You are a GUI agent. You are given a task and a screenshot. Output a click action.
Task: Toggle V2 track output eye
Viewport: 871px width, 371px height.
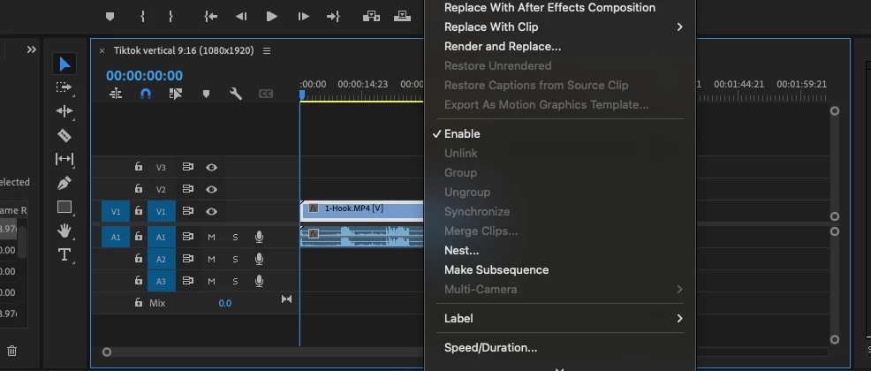[x=211, y=189]
